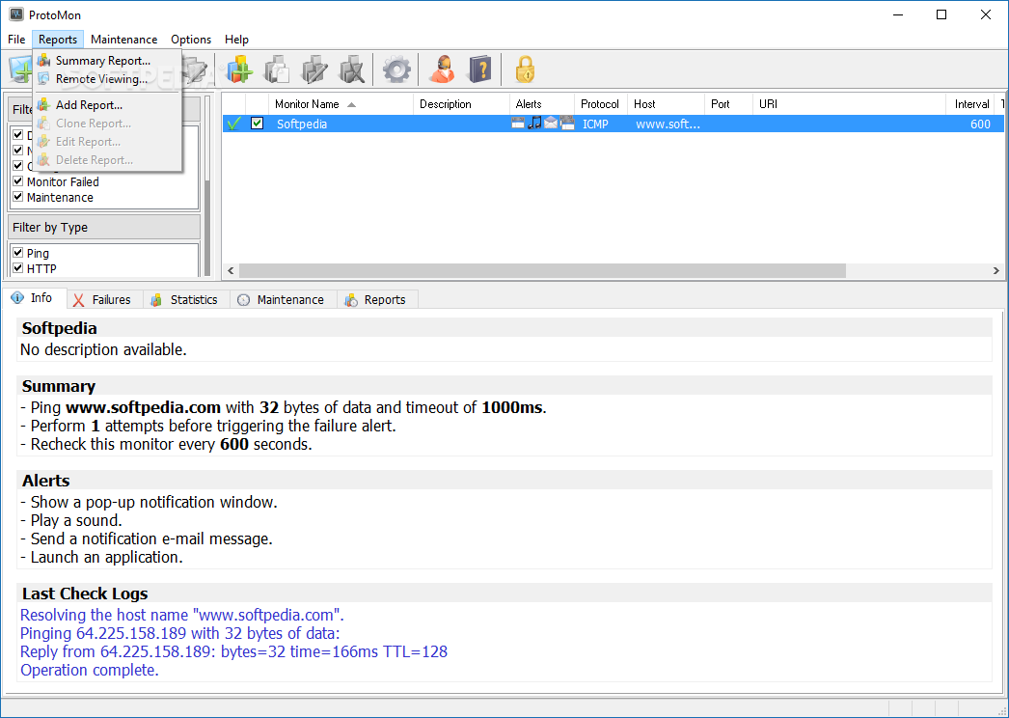Switch to the Statistics tab
The image size is (1009, 718).
tap(185, 299)
